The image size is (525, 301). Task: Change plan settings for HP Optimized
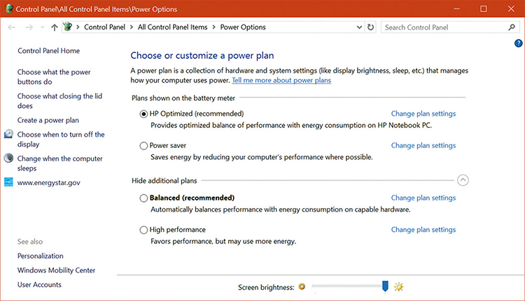[423, 114]
